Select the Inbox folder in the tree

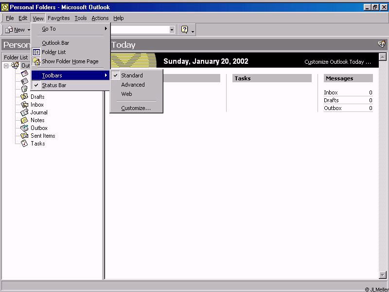pos(37,105)
